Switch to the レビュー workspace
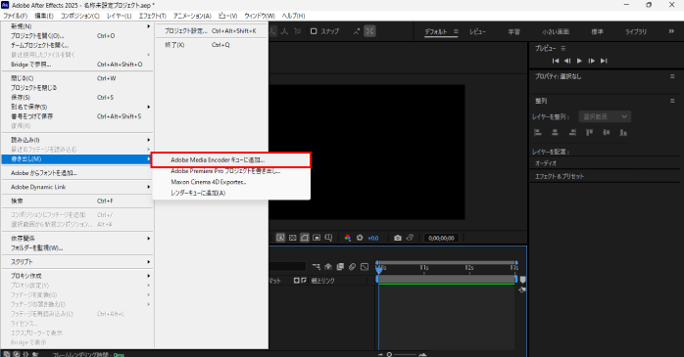This screenshot has width=684, height=357. pyautogui.click(x=477, y=31)
